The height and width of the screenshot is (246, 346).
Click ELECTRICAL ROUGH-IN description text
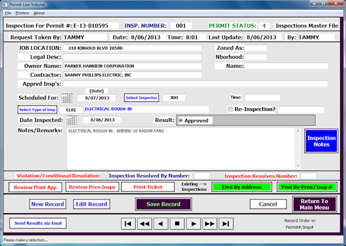pyautogui.click(x=108, y=109)
